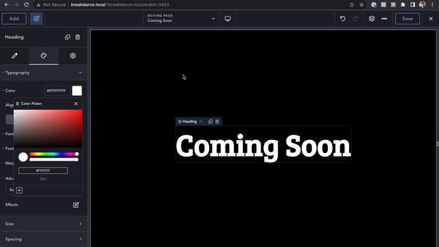Duplicate element icon in Heading panel header

(x=67, y=37)
